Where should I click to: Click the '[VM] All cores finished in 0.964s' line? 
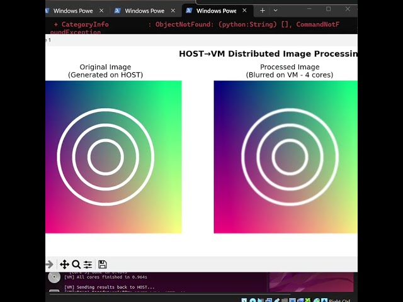(106, 277)
